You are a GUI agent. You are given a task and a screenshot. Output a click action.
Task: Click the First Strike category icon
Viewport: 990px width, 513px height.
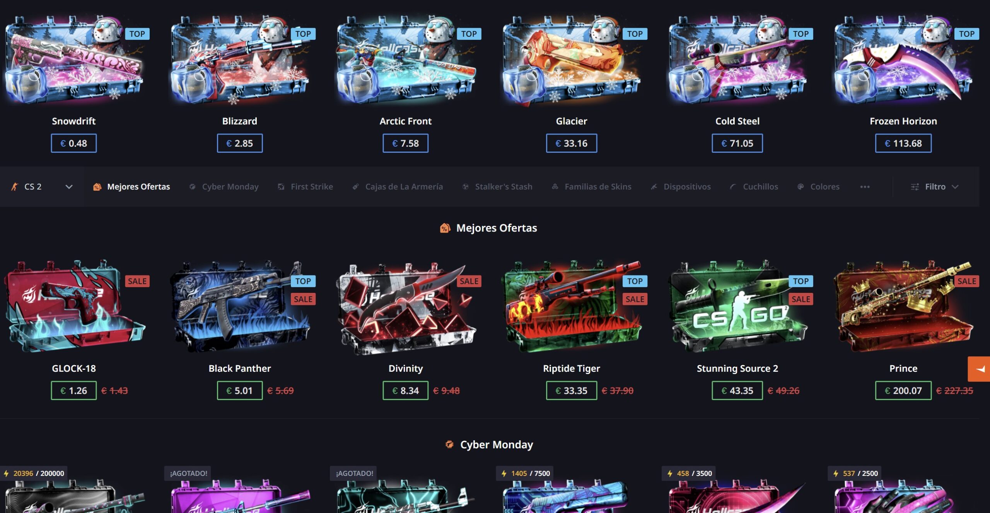(x=281, y=187)
